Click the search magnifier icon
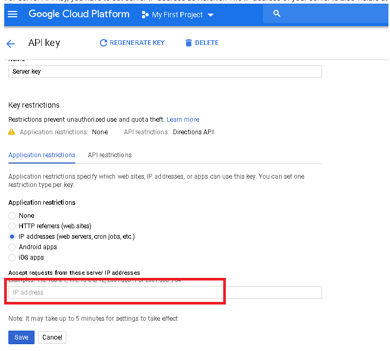The height and width of the screenshot is (351, 390). pyautogui.click(x=277, y=14)
